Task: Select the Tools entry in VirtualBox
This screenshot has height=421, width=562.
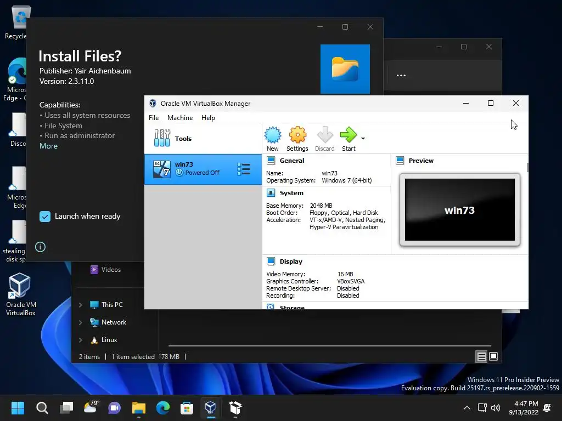Action: (203, 139)
